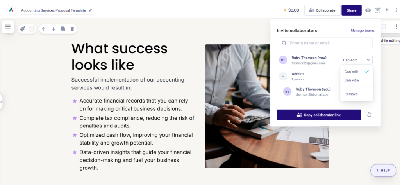Delete section using trash icon
The image size is (400, 185).
click(72, 29)
